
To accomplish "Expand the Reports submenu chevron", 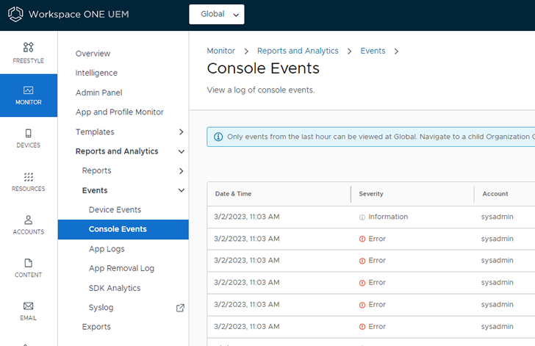I will click(x=182, y=171).
